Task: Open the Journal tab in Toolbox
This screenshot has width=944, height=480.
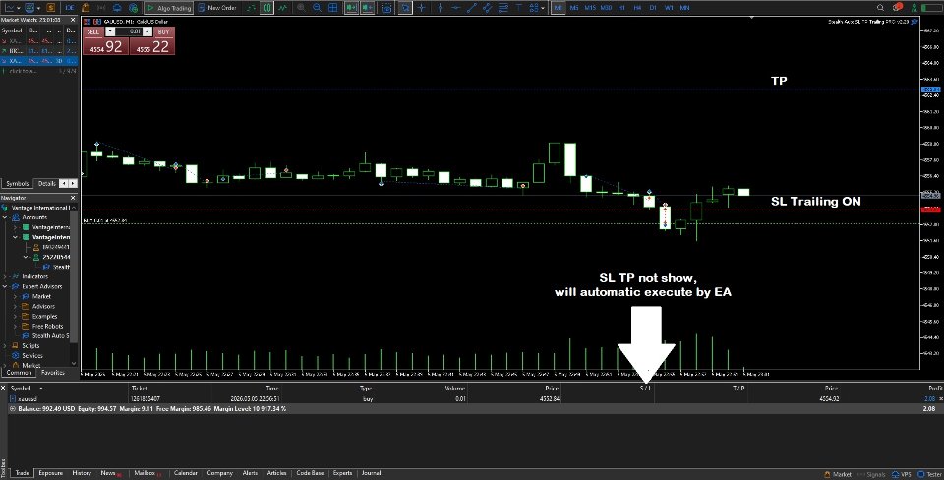Action: pos(372,473)
